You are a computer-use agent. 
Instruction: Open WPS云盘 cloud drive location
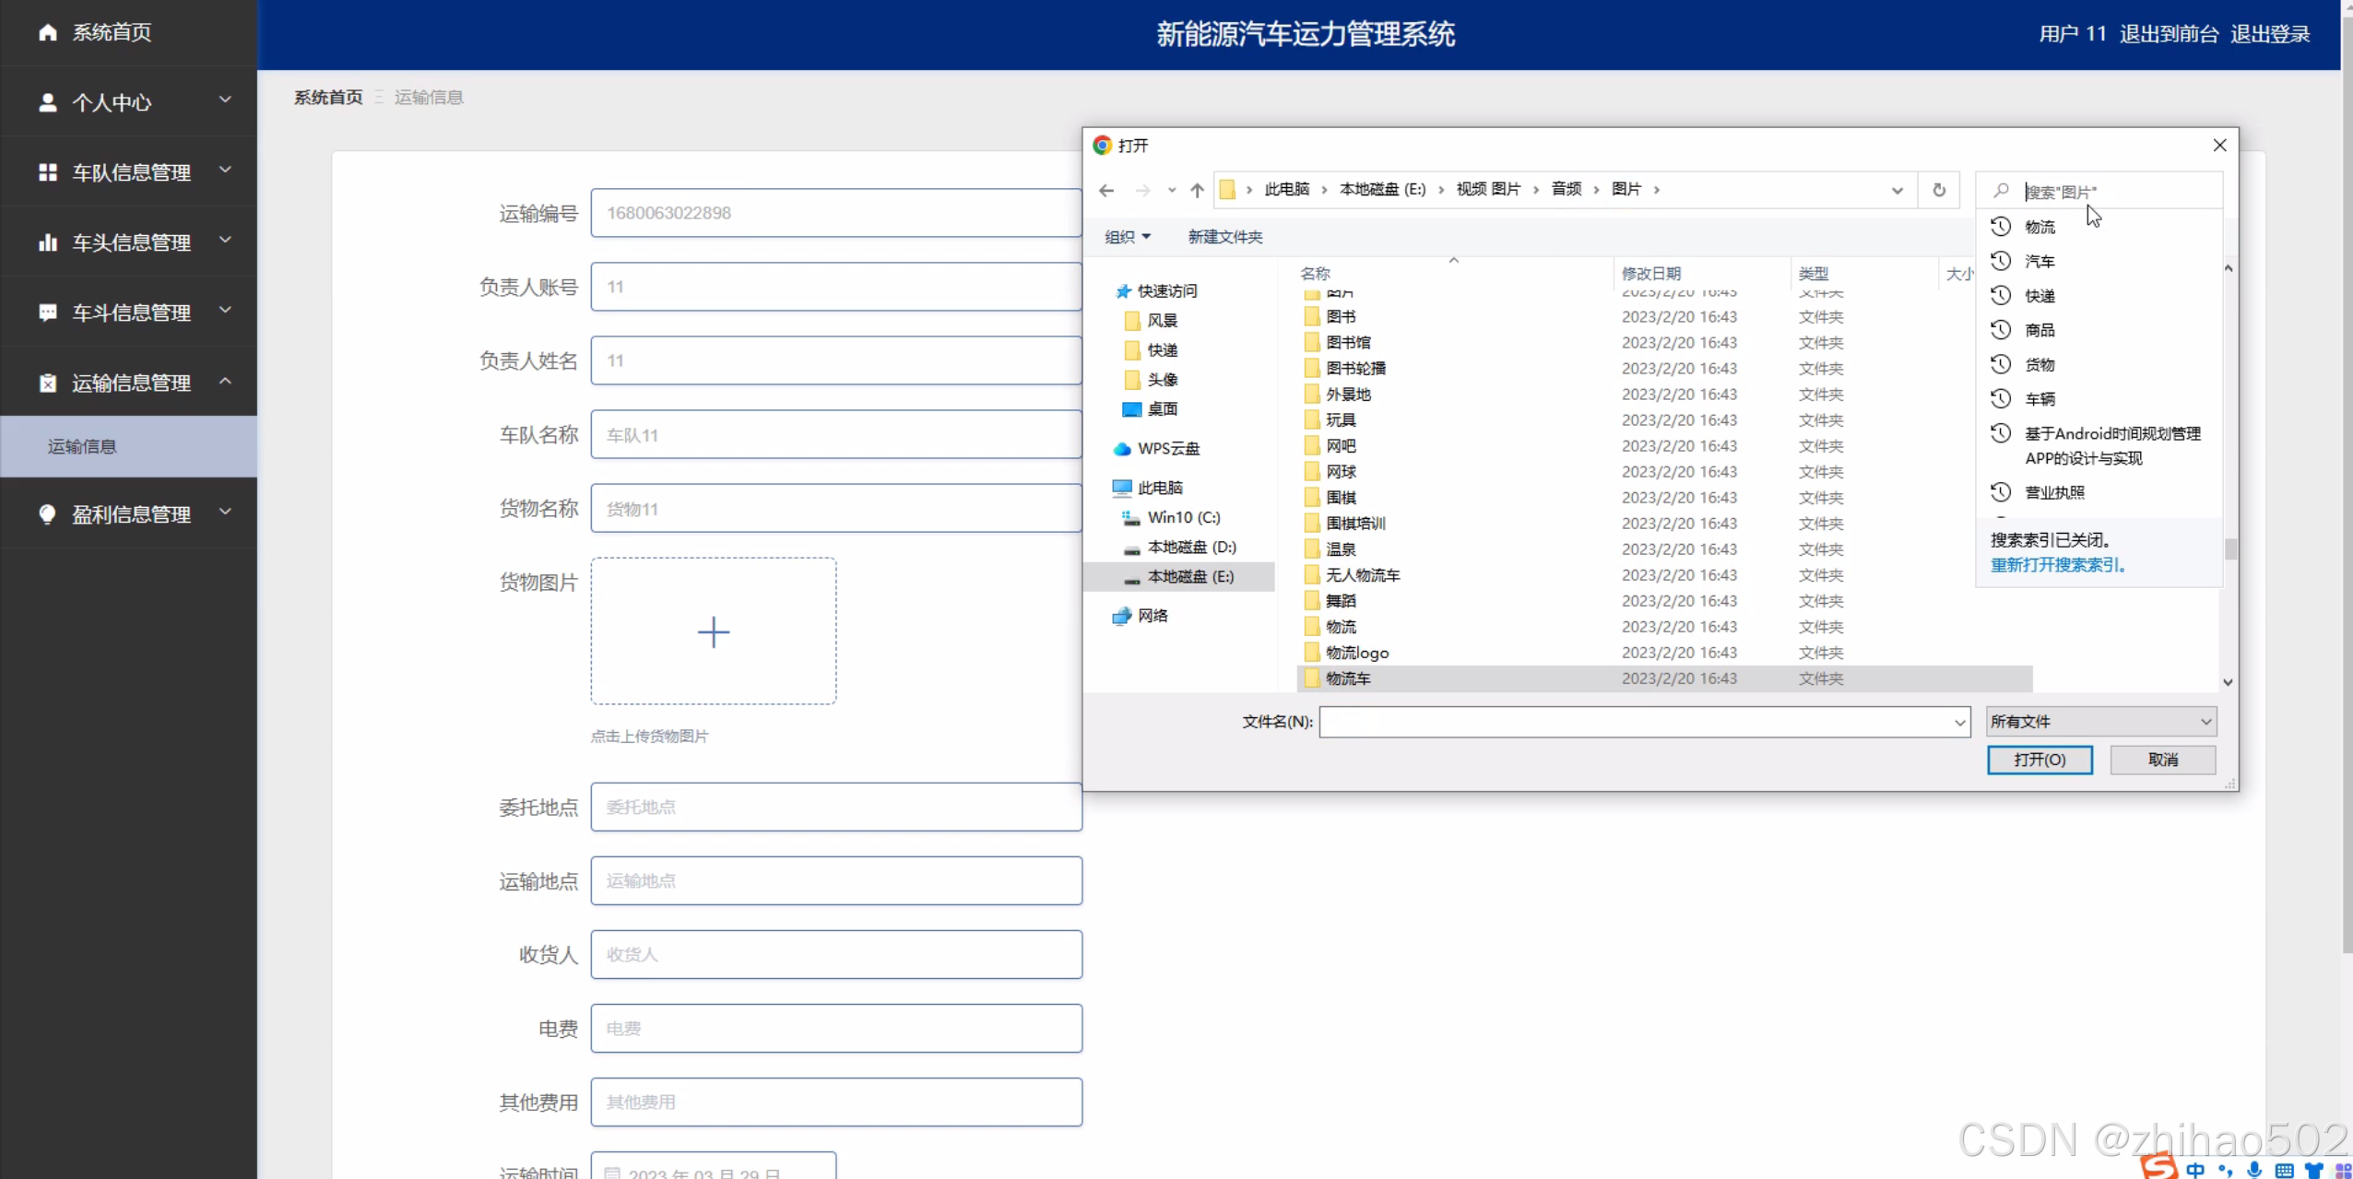(1167, 449)
